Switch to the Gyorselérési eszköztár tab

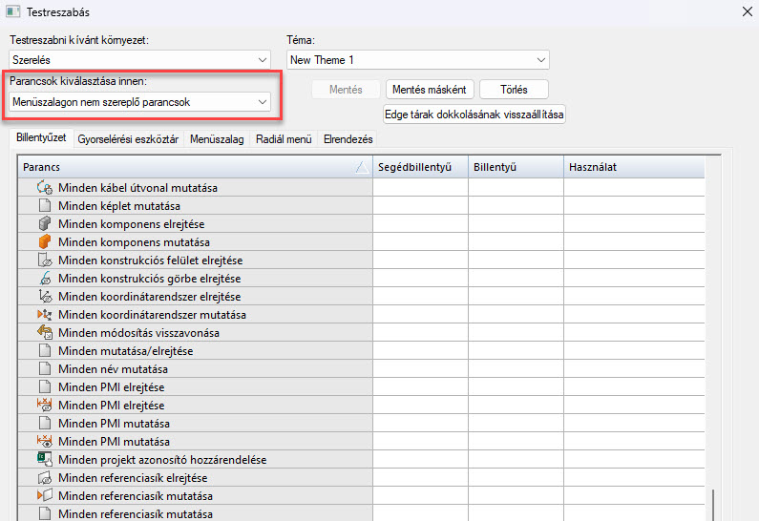(128, 139)
